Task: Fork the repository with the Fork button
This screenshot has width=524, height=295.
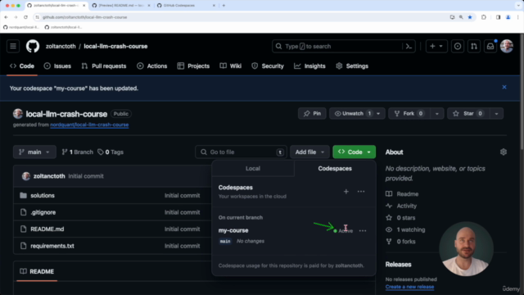Action: 409,114
